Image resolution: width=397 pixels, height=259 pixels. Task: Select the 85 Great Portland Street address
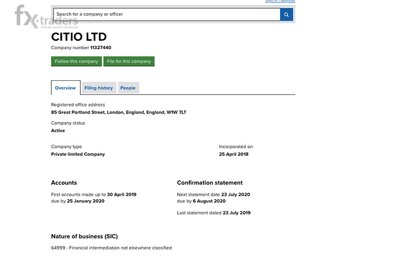(x=119, y=112)
